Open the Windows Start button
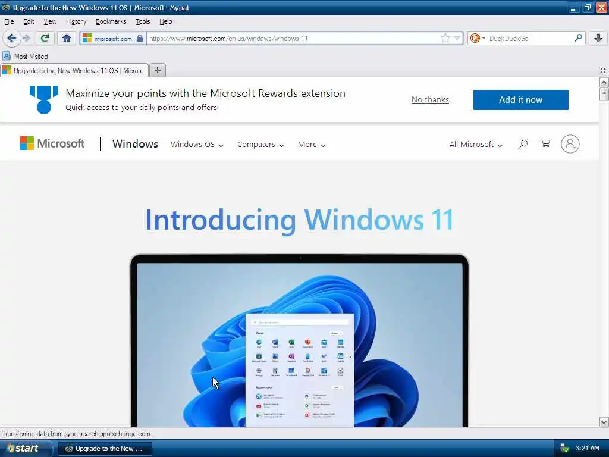The image size is (609, 457). point(25,449)
